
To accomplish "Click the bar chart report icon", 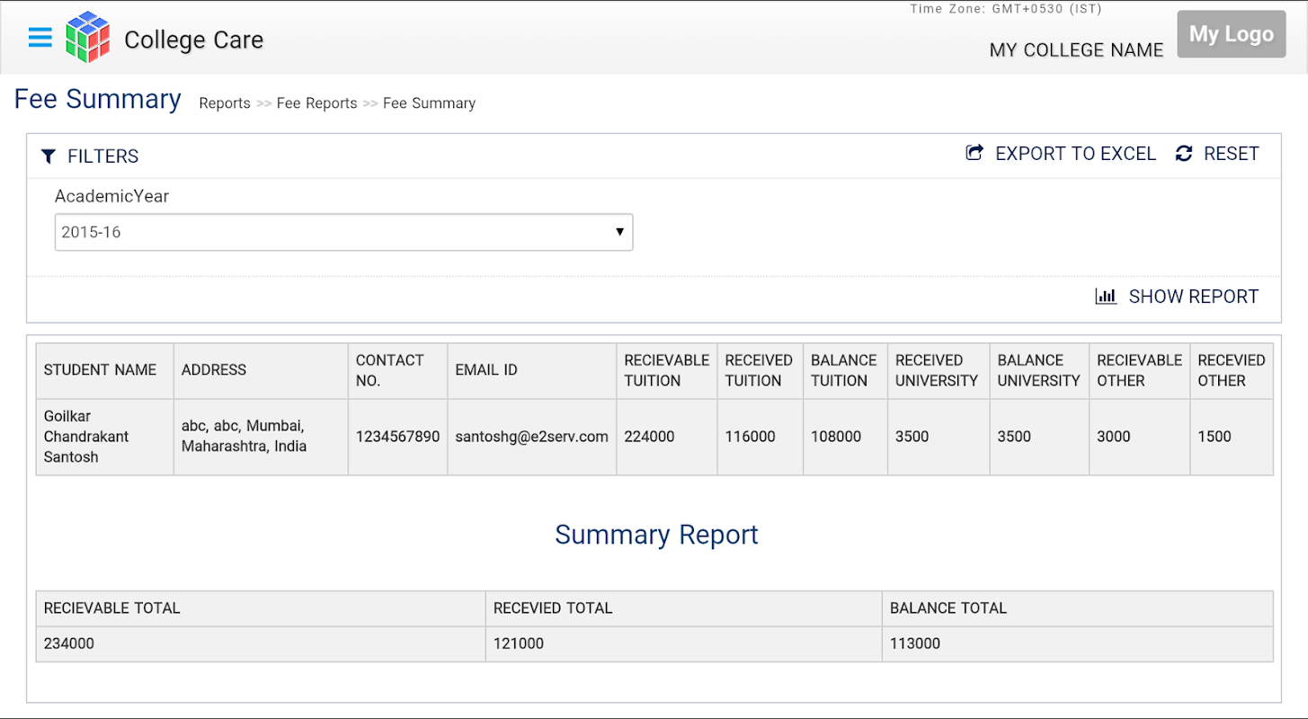I will 1106,296.
